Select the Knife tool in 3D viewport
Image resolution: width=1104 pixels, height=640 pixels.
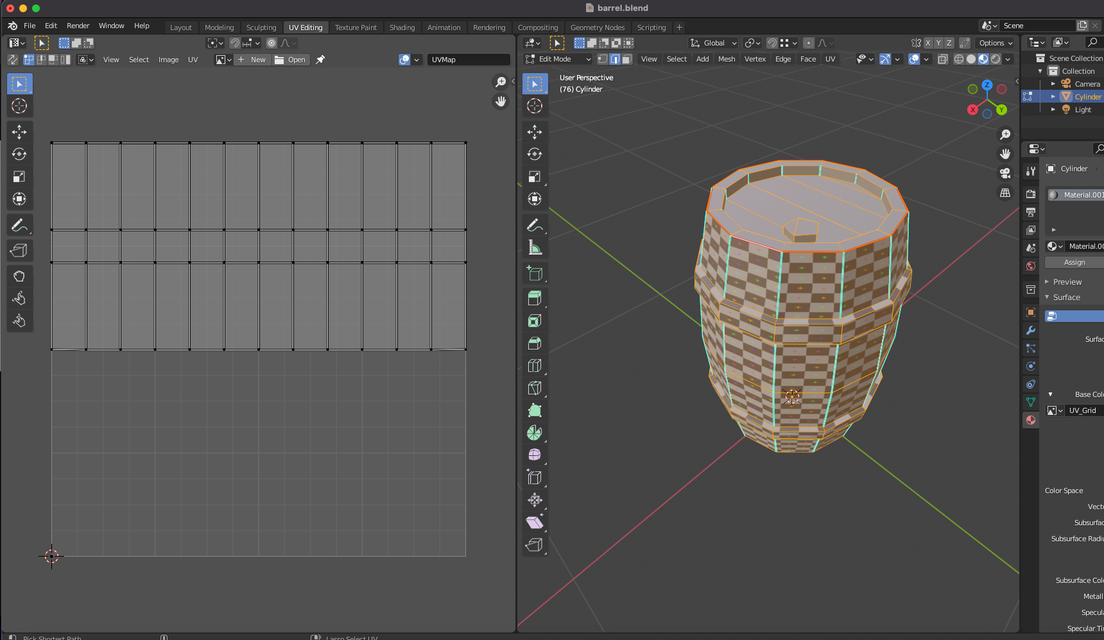click(x=534, y=388)
